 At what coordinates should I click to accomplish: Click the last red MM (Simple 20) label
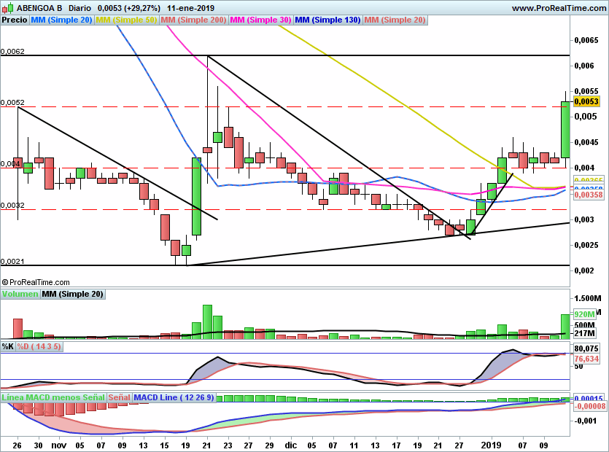tap(395, 20)
